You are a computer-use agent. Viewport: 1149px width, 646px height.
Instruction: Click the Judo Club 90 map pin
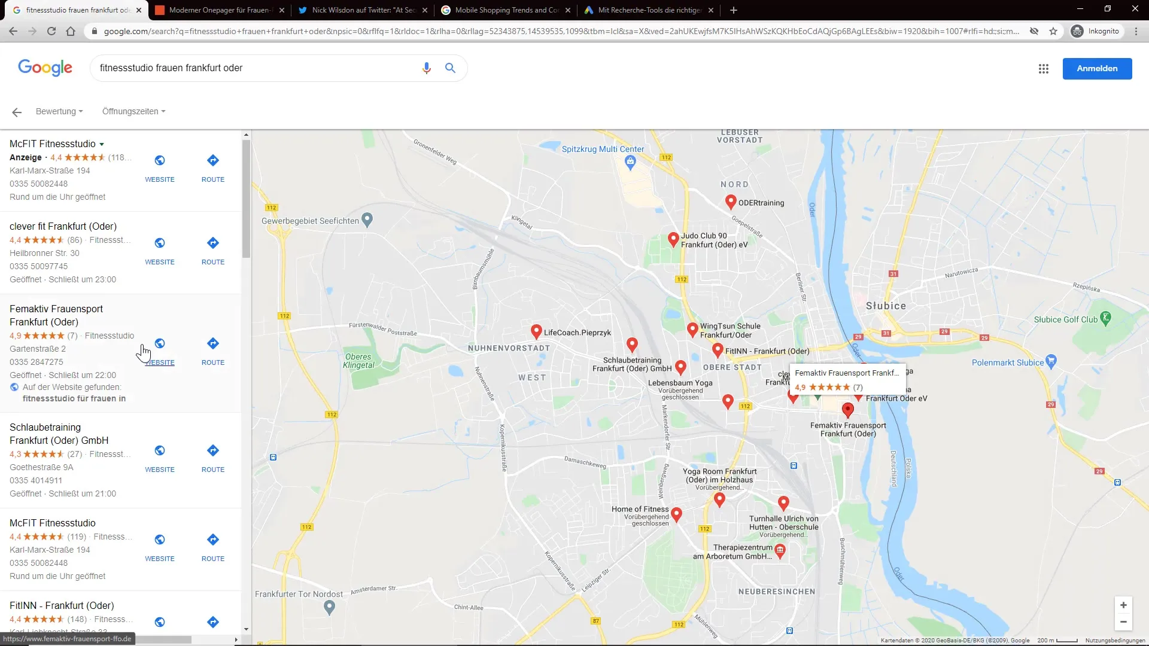[673, 239]
